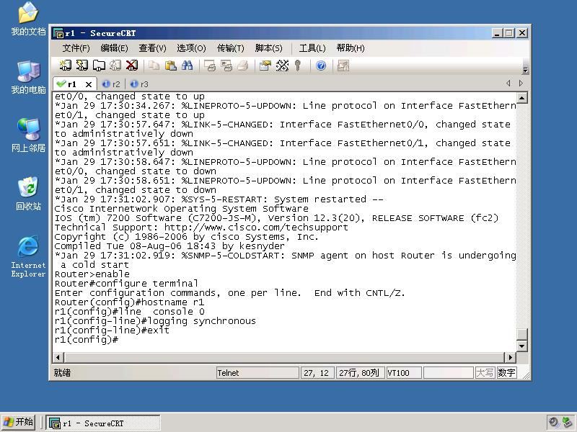Click the Connect in Tab icon
The height and width of the screenshot is (432, 577).
click(99, 66)
